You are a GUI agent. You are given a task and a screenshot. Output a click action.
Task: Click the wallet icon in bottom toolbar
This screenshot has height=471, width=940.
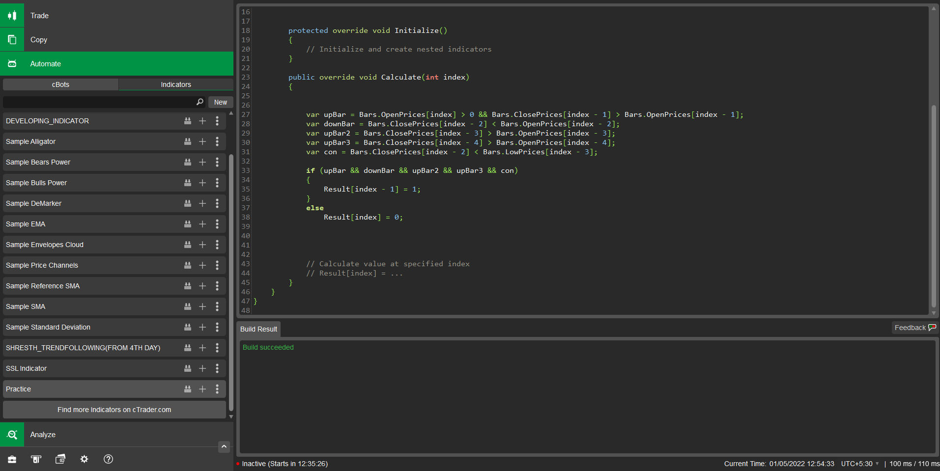pos(60,459)
